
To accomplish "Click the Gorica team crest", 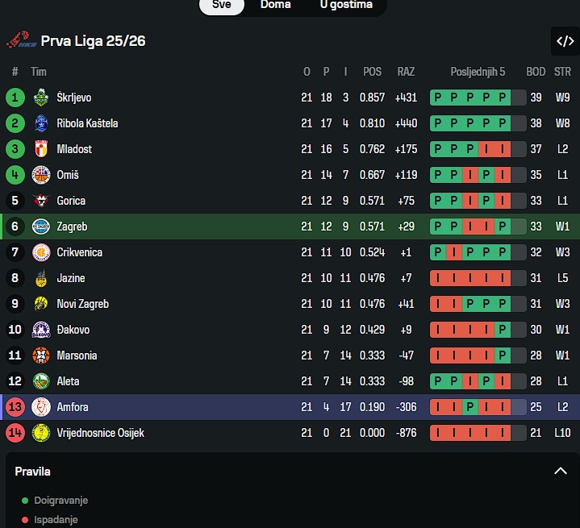I will (40, 201).
